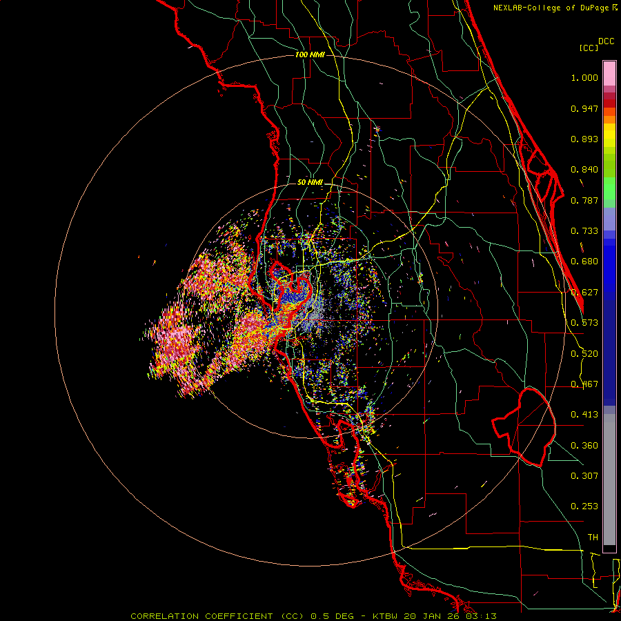Pick the pink top segment of color scale
621x621 pixels.
[x=609, y=74]
